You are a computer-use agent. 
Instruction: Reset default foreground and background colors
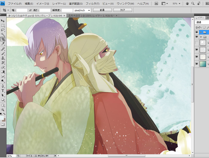pos(1,114)
